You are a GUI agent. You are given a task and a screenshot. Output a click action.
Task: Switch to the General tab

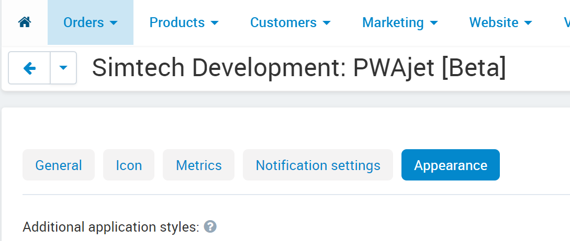tap(59, 165)
